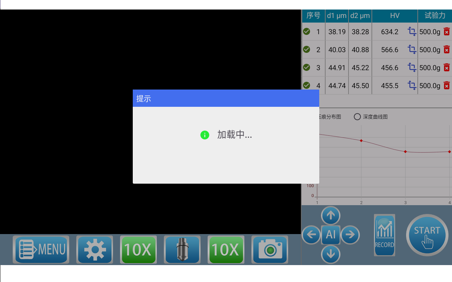Click the chart data point at index 2
This screenshot has width=452, height=282.
361,141
